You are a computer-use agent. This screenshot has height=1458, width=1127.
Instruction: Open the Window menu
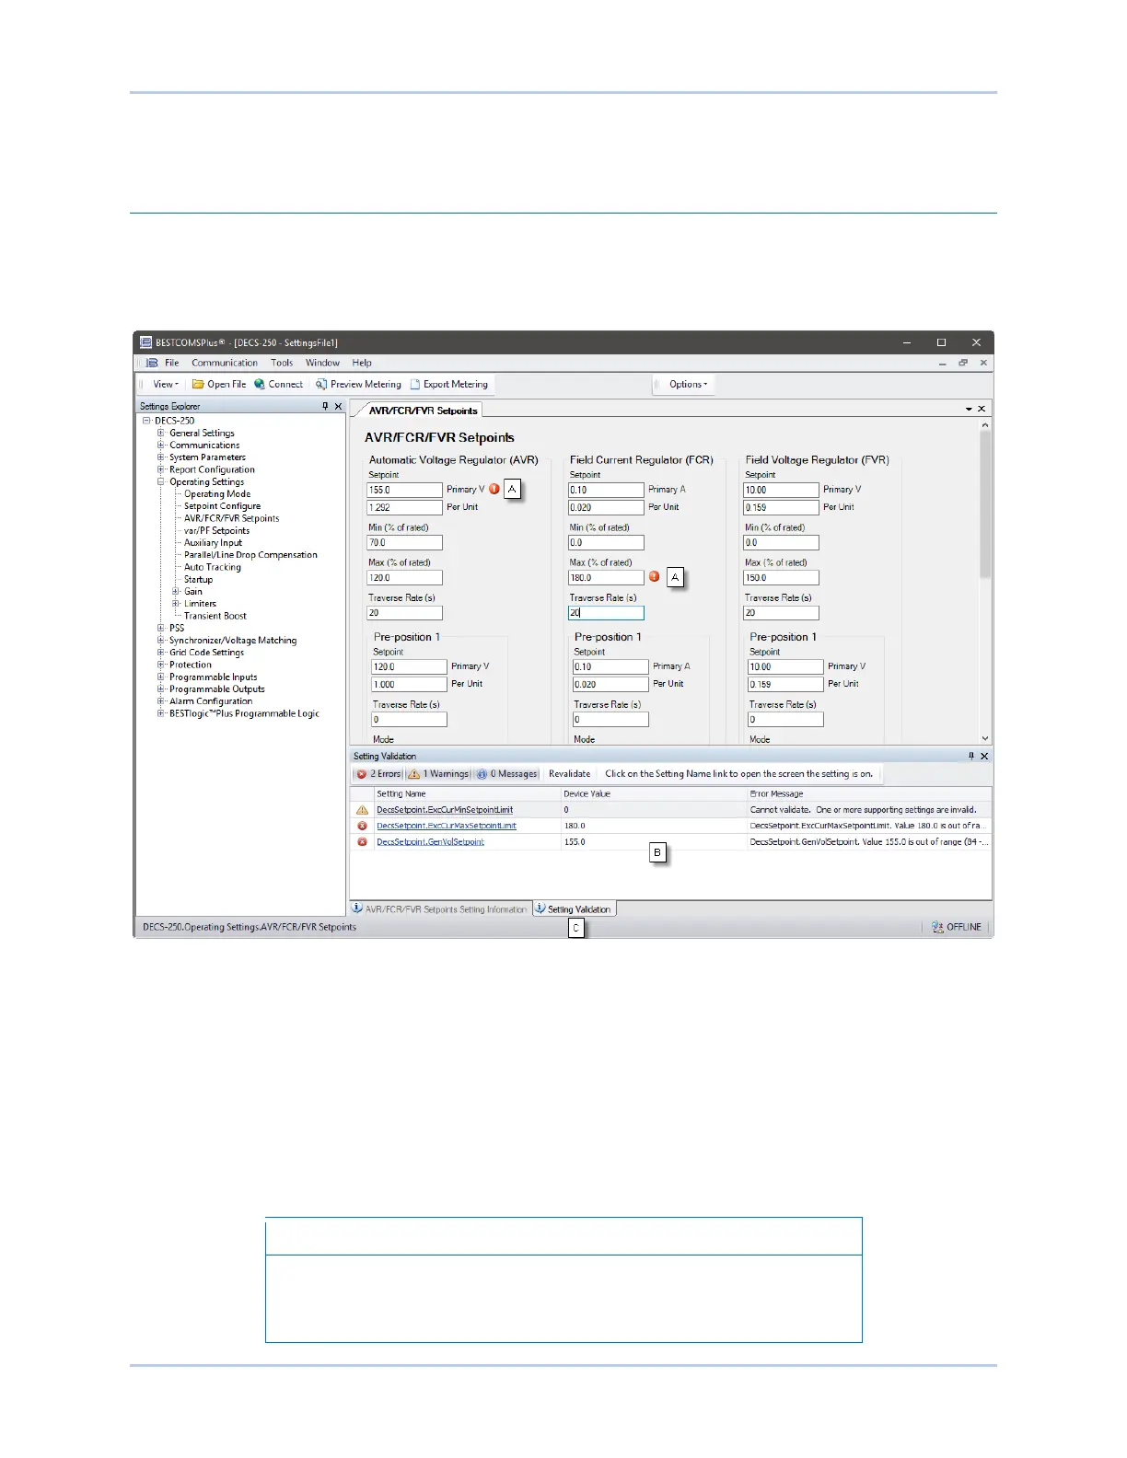tap(322, 363)
